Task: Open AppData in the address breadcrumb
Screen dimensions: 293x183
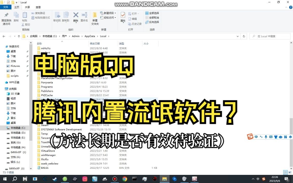Action: click(90, 36)
